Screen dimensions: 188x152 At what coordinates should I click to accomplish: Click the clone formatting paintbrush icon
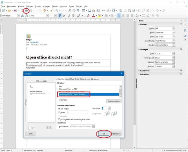coord(52,11)
